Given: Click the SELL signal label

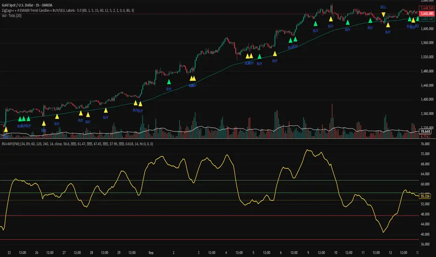Looking at the screenshot, I should [x=383, y=7].
